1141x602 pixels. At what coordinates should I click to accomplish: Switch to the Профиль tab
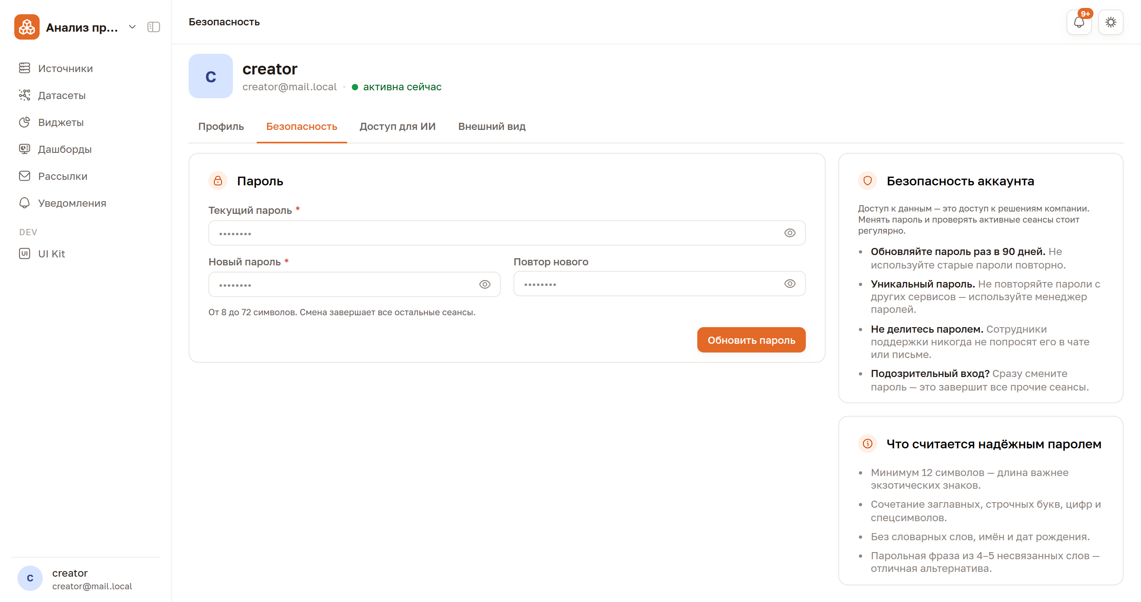coord(221,127)
